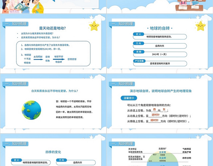This screenshot has height=166, width=213.
Task: Click the line 可以从三个角度观察地球自转的方向
Action: (x=149, y=105)
